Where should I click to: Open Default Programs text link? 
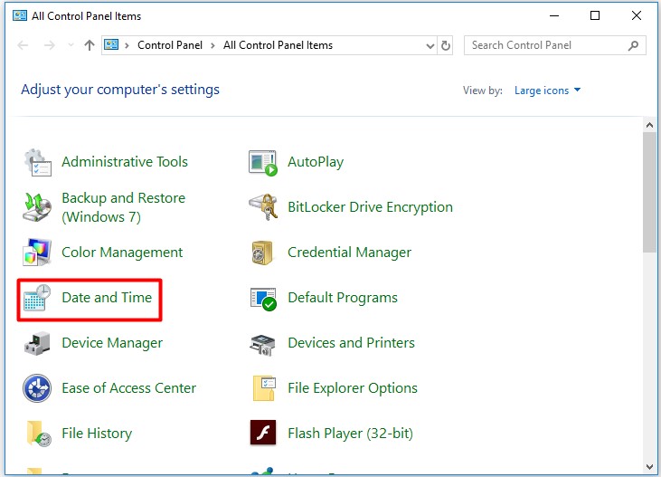tap(343, 298)
